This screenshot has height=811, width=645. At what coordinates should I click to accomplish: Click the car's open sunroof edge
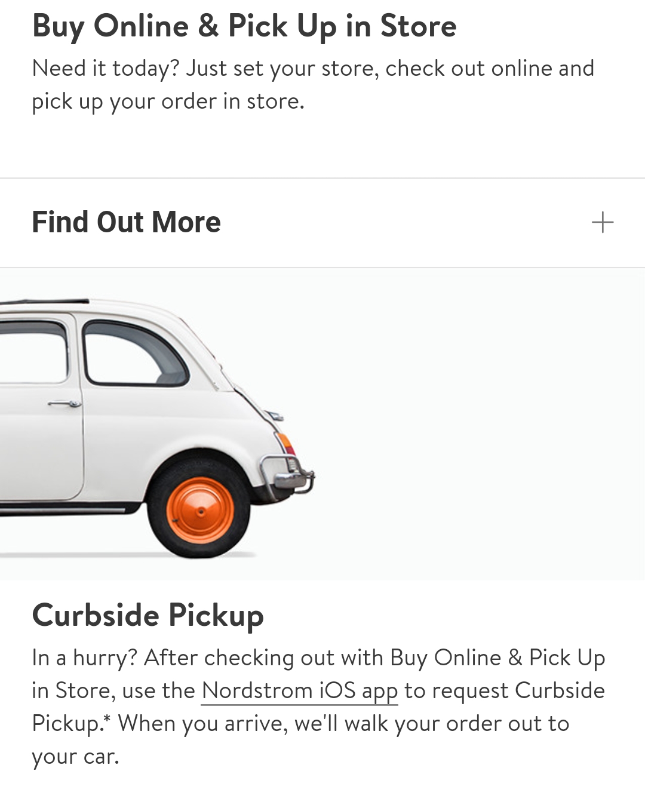click(x=45, y=303)
